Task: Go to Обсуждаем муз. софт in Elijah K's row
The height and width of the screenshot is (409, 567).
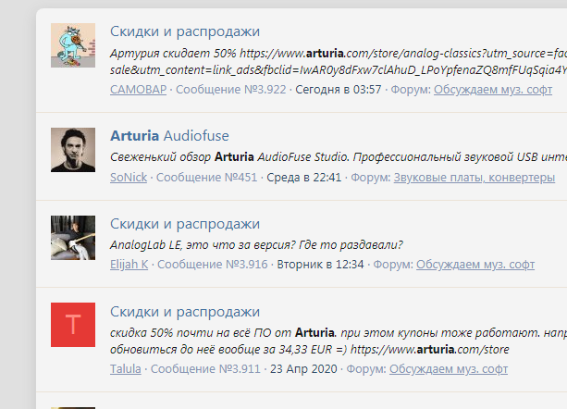Action: point(475,265)
